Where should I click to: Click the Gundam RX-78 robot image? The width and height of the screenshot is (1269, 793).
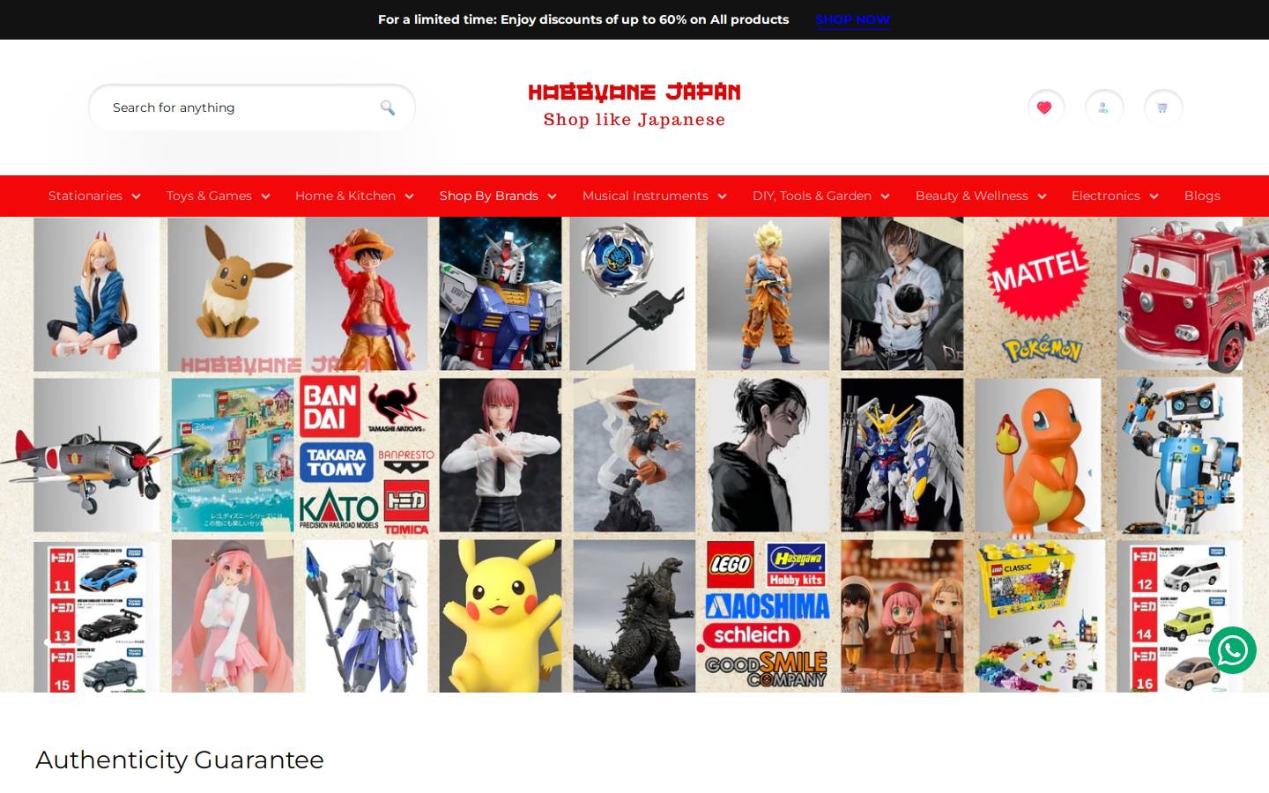501,293
